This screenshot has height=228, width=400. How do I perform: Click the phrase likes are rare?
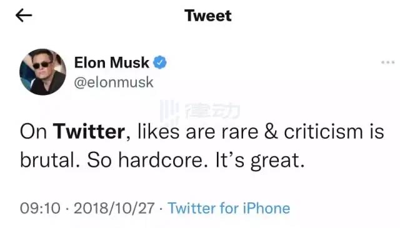click(197, 132)
